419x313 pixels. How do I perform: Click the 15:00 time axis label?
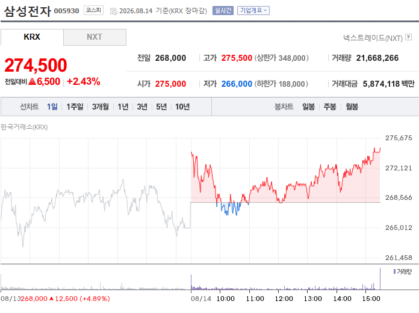tap(371, 299)
